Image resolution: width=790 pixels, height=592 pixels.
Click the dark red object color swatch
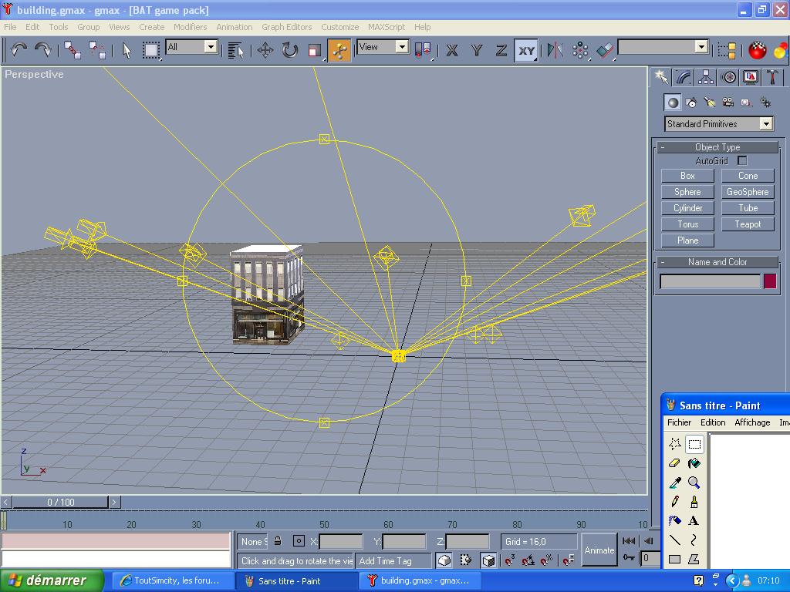coord(769,281)
